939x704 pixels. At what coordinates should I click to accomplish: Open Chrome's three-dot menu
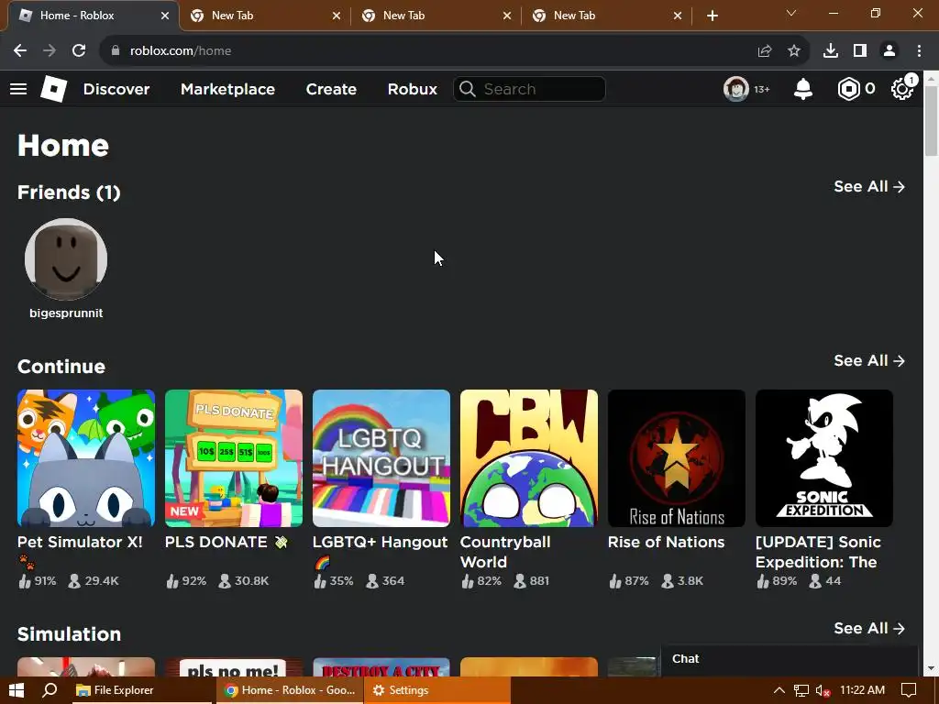(919, 51)
